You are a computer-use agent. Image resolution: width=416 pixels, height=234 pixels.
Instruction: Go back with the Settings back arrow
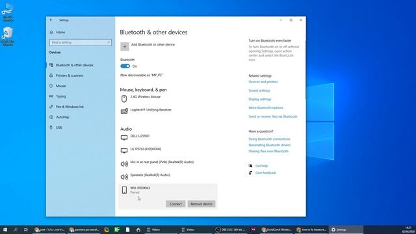click(x=51, y=20)
